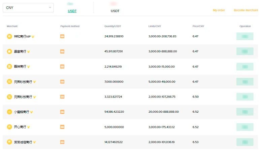Click the verified badge beside 祥和商行VIP
261x150 pixels.
pyautogui.click(x=33, y=36)
